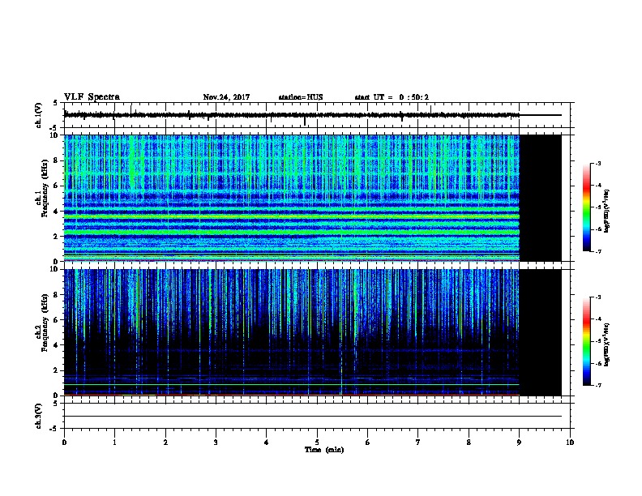Click the ch.1 color bar unit label
642x496 pixels.
click(607, 211)
